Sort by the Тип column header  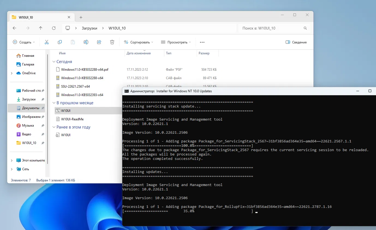169,53
